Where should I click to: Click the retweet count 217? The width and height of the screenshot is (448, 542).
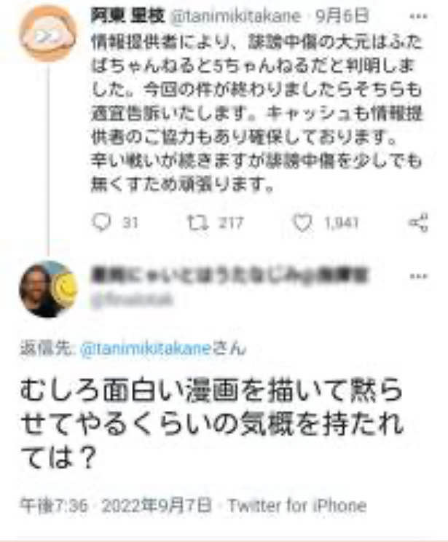tap(231, 223)
